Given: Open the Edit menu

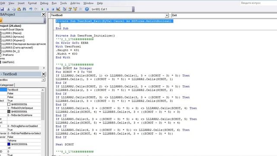Looking at the screenshot, I should point(3,3).
